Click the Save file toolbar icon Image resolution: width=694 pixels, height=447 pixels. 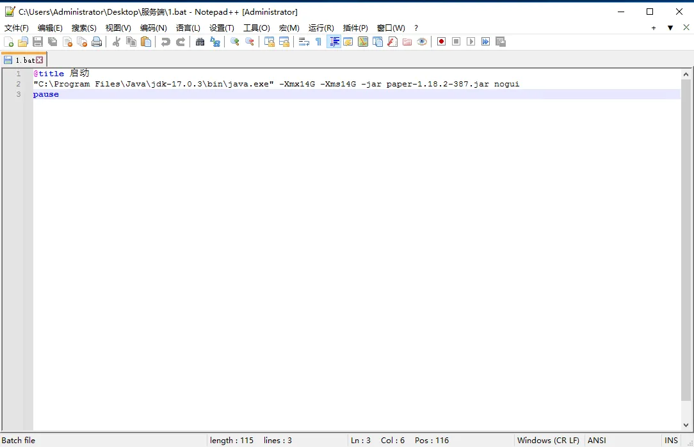pyautogui.click(x=38, y=42)
